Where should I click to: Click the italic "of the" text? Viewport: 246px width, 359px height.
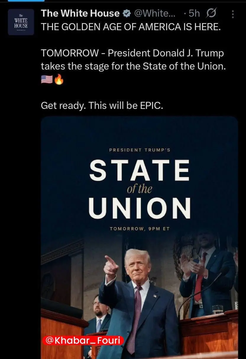[139, 189]
